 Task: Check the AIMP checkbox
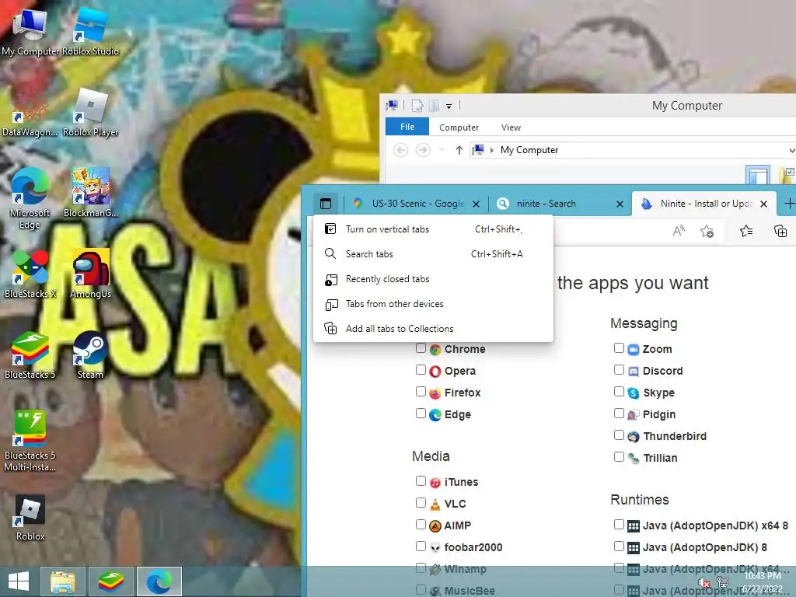click(421, 525)
